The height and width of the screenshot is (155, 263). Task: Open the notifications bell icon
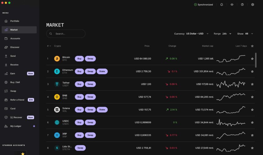[222, 5]
